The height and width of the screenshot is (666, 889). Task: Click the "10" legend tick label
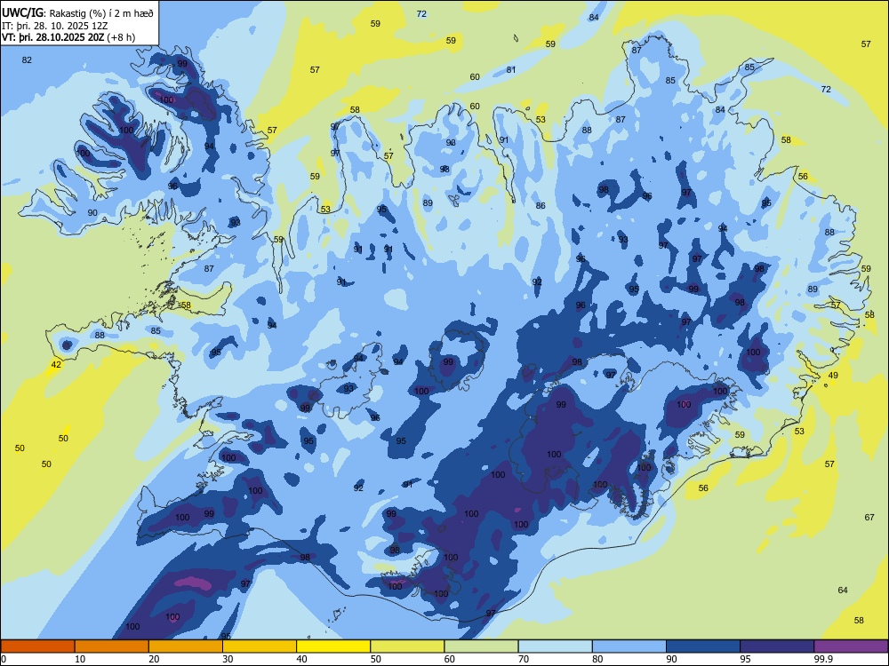(x=80, y=659)
